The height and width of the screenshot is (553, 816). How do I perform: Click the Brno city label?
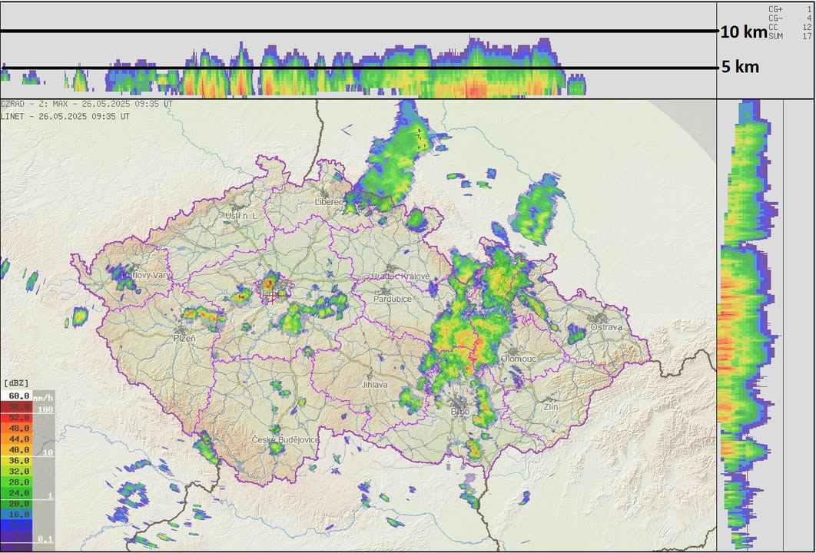point(460,412)
